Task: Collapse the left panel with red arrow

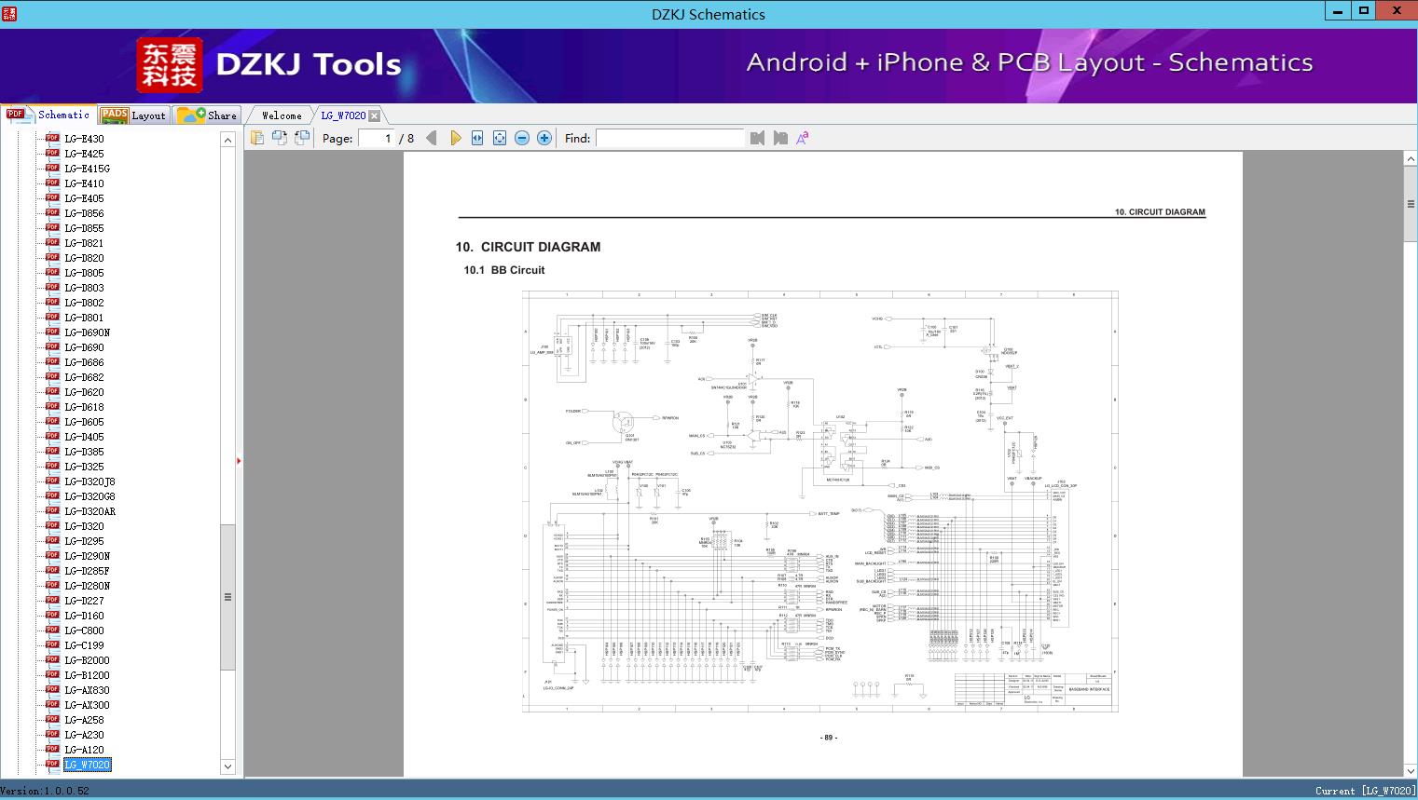Action: [239, 461]
